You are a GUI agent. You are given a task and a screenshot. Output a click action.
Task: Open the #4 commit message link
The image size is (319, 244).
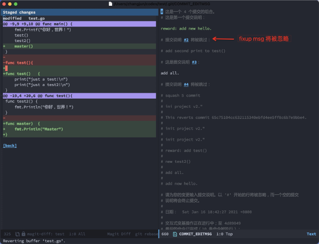tap(186, 84)
